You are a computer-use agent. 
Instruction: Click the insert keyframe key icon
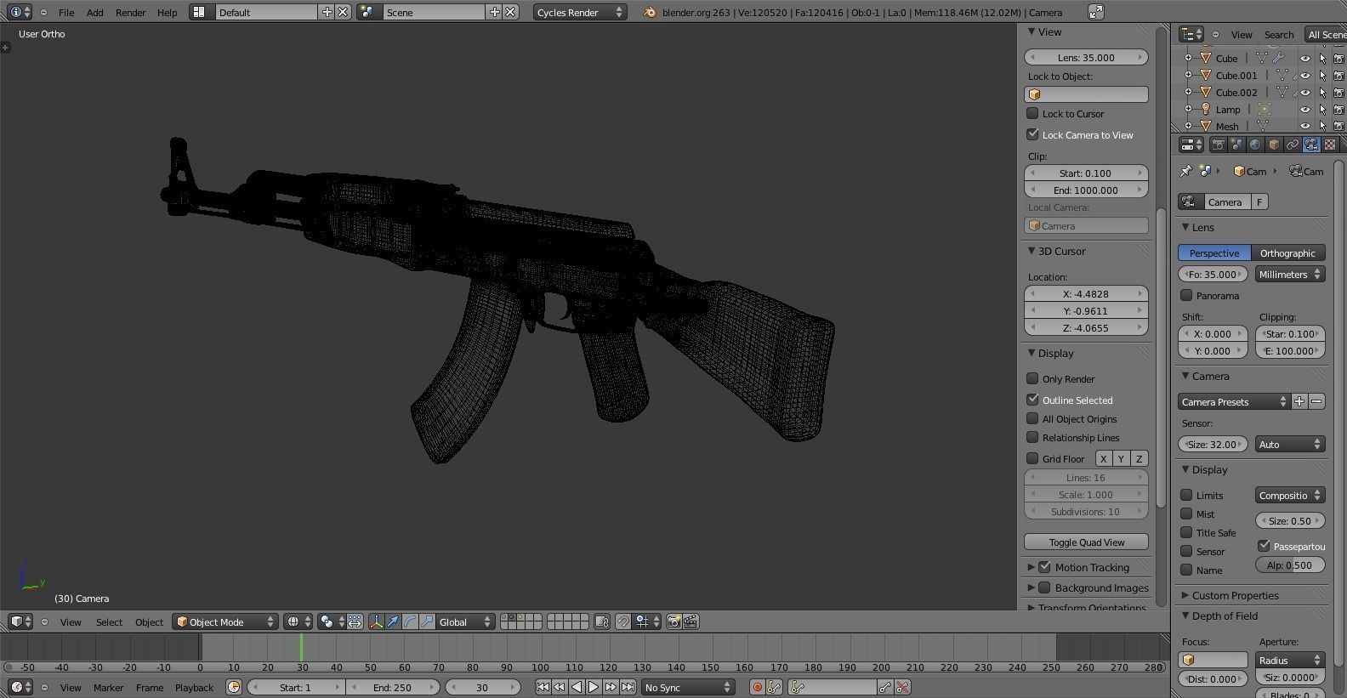click(x=885, y=687)
